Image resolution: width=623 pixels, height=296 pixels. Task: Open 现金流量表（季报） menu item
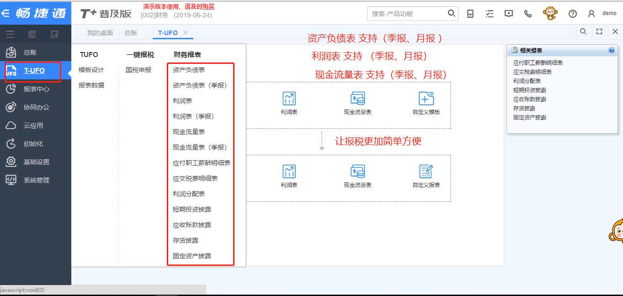click(x=200, y=147)
